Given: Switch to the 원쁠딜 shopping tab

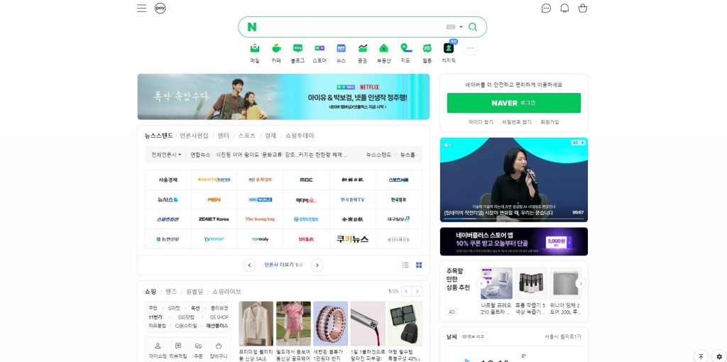Looking at the screenshot, I should pyautogui.click(x=195, y=292).
